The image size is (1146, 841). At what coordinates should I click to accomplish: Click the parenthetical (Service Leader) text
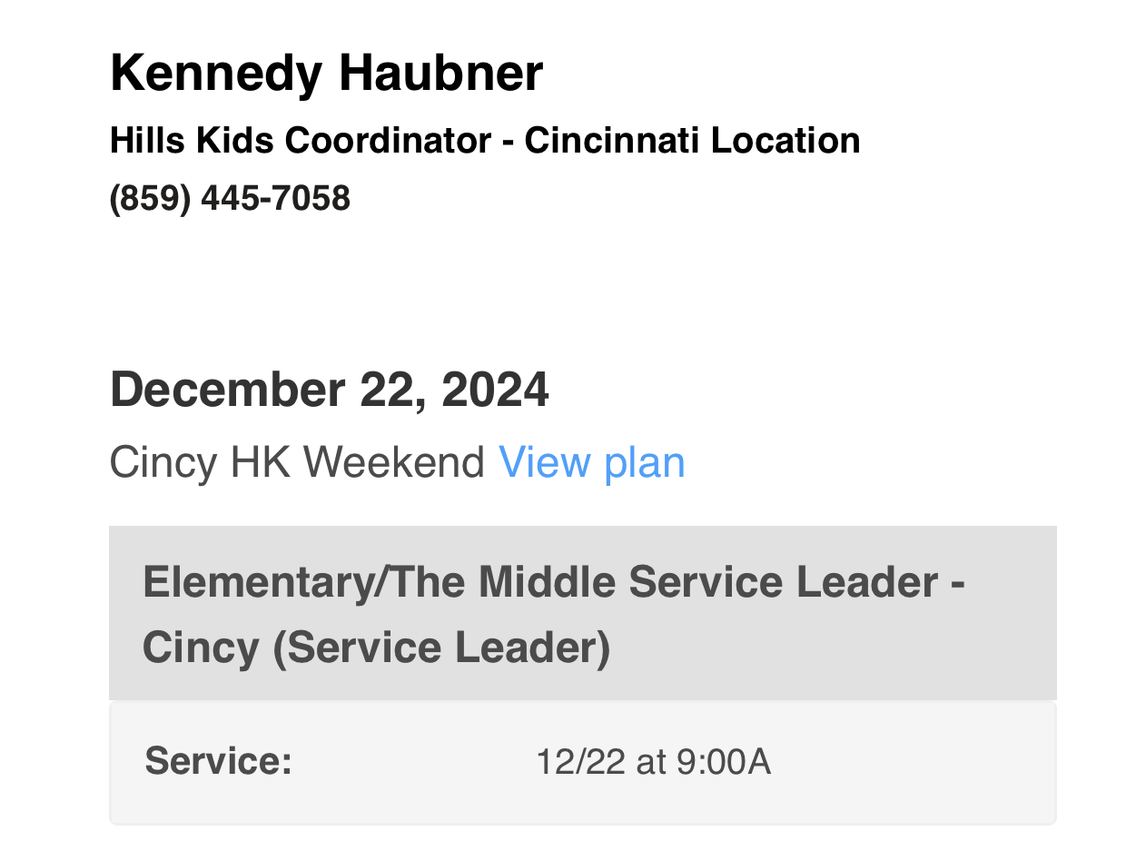(x=441, y=648)
